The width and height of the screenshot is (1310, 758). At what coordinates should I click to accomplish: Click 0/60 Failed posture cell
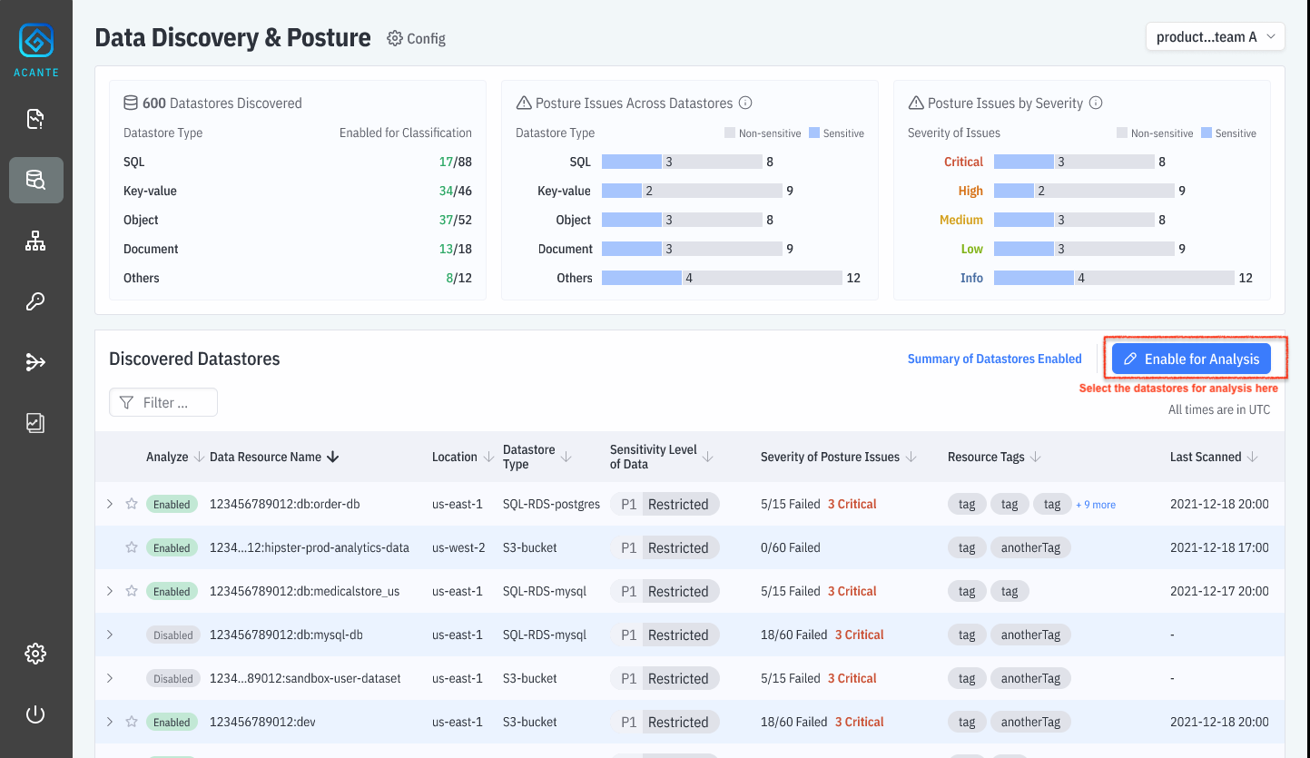[790, 547]
